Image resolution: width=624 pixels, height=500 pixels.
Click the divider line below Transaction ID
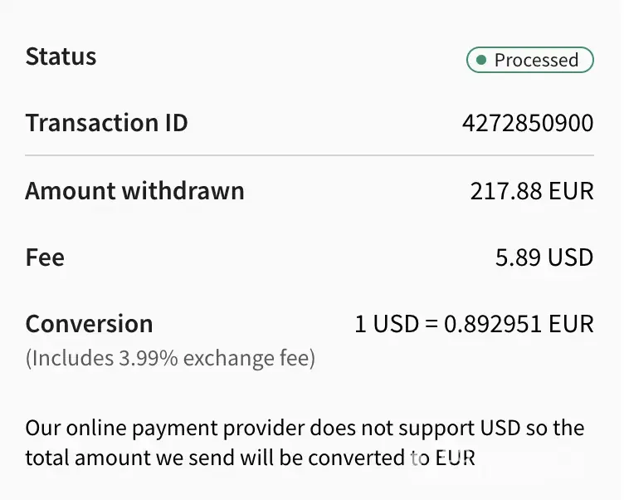(310, 155)
